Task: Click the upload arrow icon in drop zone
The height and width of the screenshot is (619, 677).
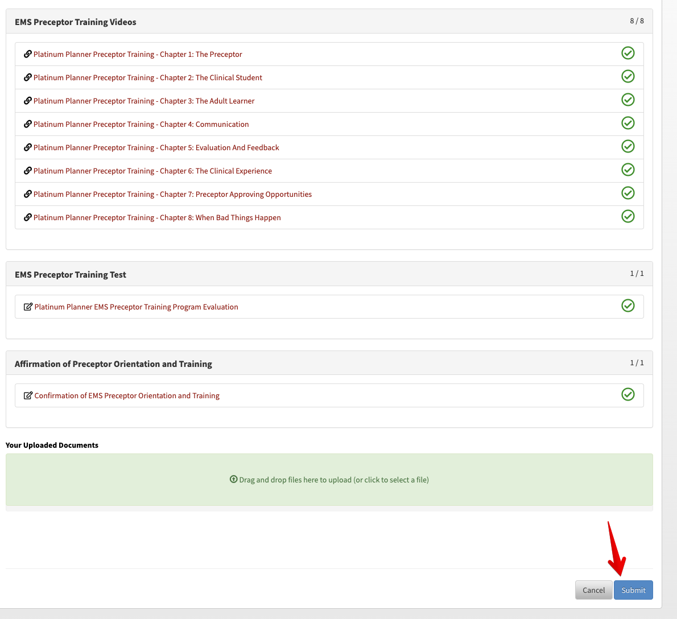Action: pyautogui.click(x=234, y=479)
